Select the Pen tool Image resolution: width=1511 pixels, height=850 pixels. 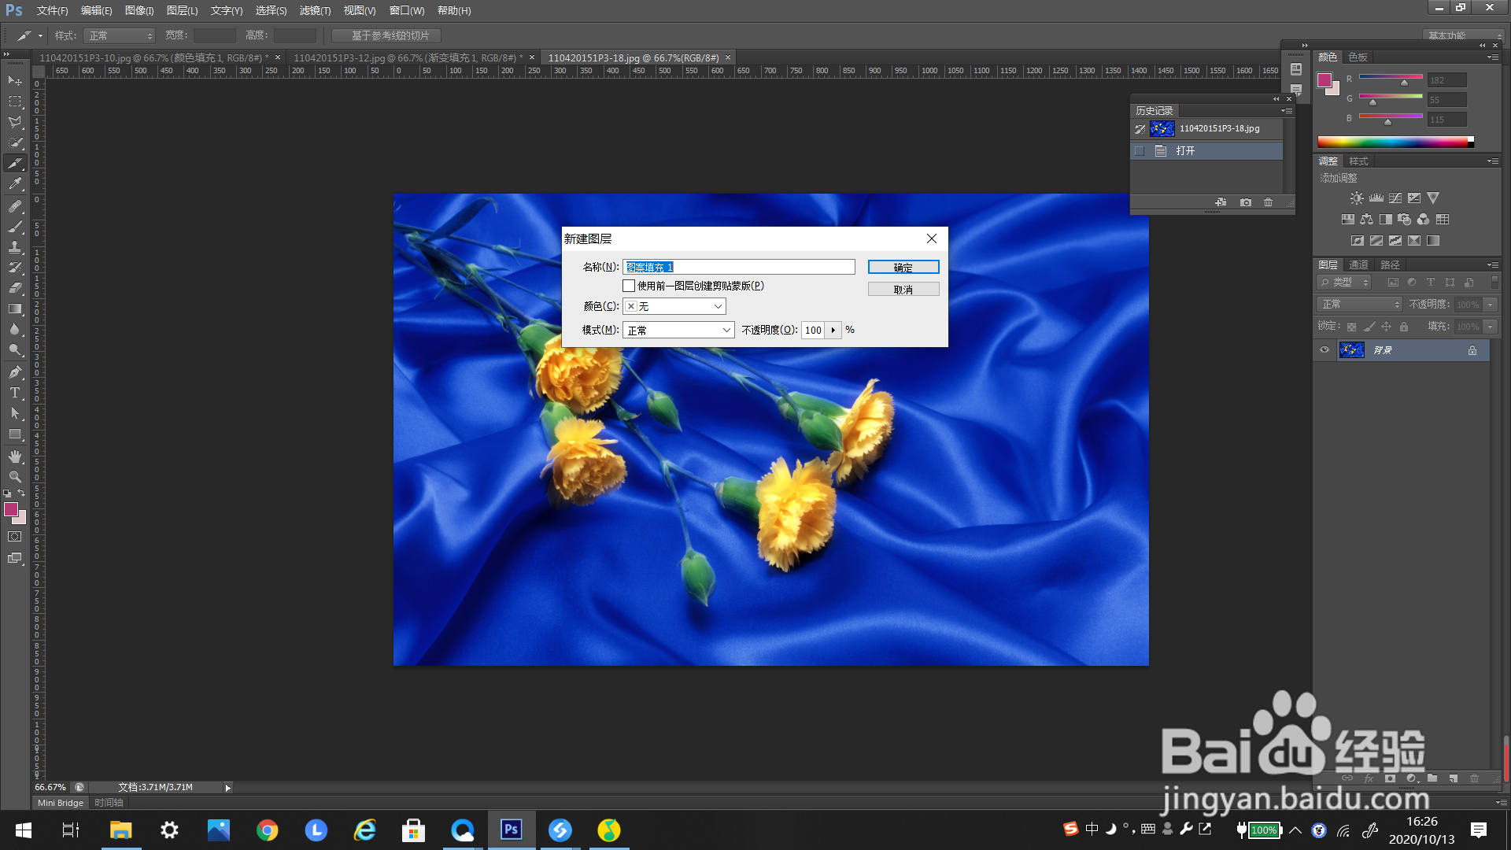coord(15,372)
